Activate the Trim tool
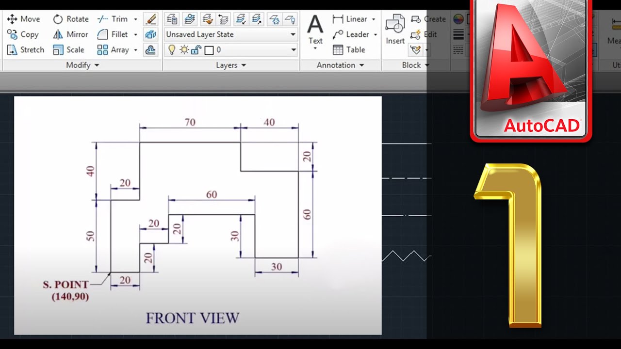Viewport: 621px width, 349px height. (x=113, y=19)
